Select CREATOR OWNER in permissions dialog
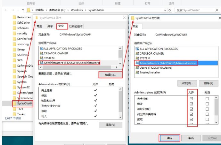 150,54
